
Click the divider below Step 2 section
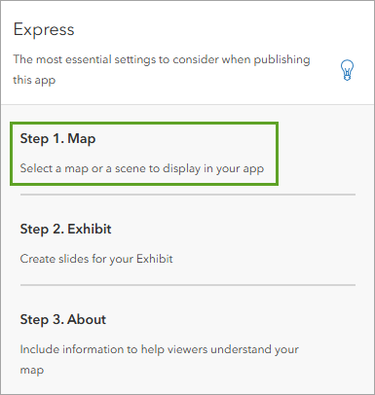click(x=188, y=285)
